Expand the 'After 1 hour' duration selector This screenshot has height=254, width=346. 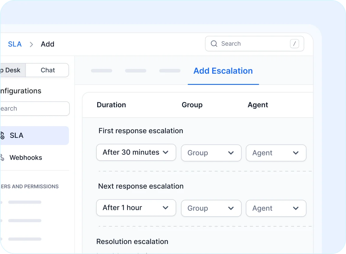(x=136, y=208)
